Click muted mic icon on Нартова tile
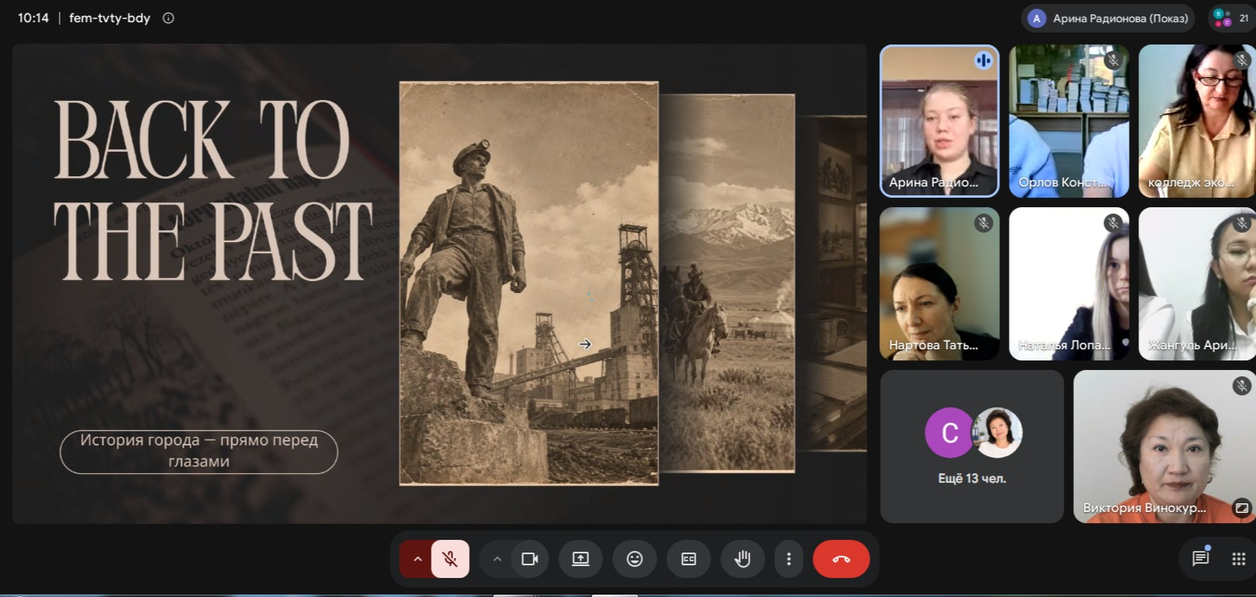 [x=983, y=223]
